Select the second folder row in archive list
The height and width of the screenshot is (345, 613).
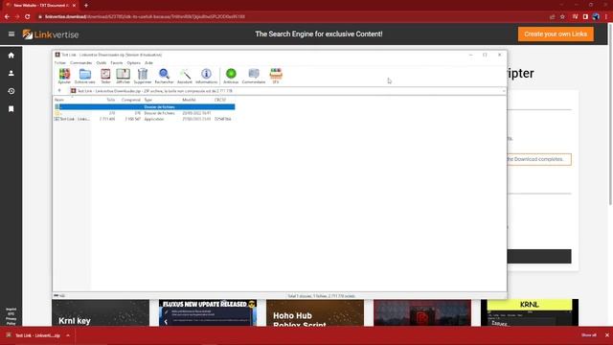(145, 113)
